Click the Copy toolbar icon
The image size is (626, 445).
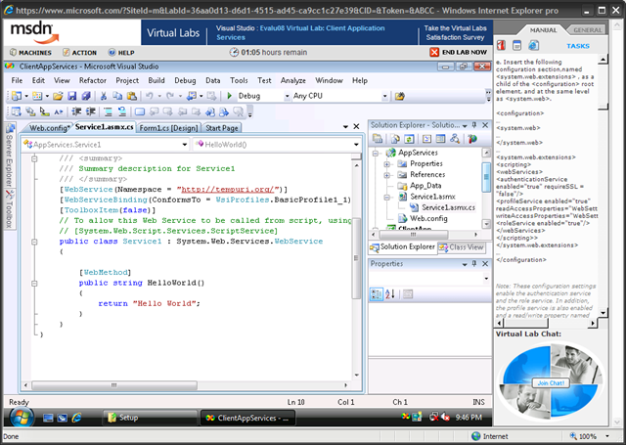click(117, 96)
